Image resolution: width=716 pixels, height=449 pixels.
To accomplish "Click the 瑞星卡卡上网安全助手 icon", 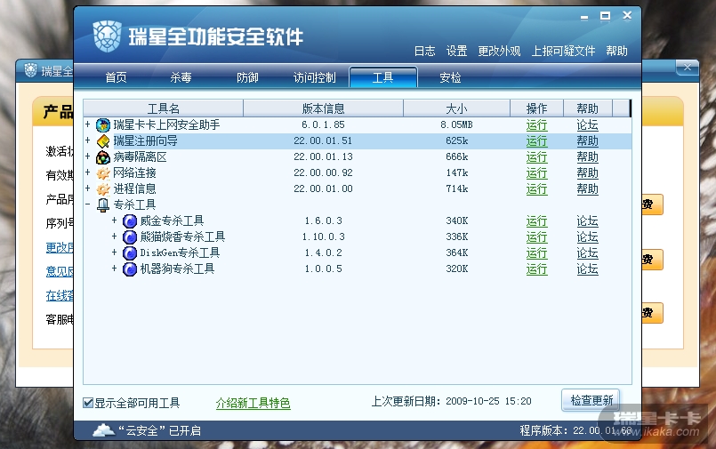I will [x=103, y=125].
